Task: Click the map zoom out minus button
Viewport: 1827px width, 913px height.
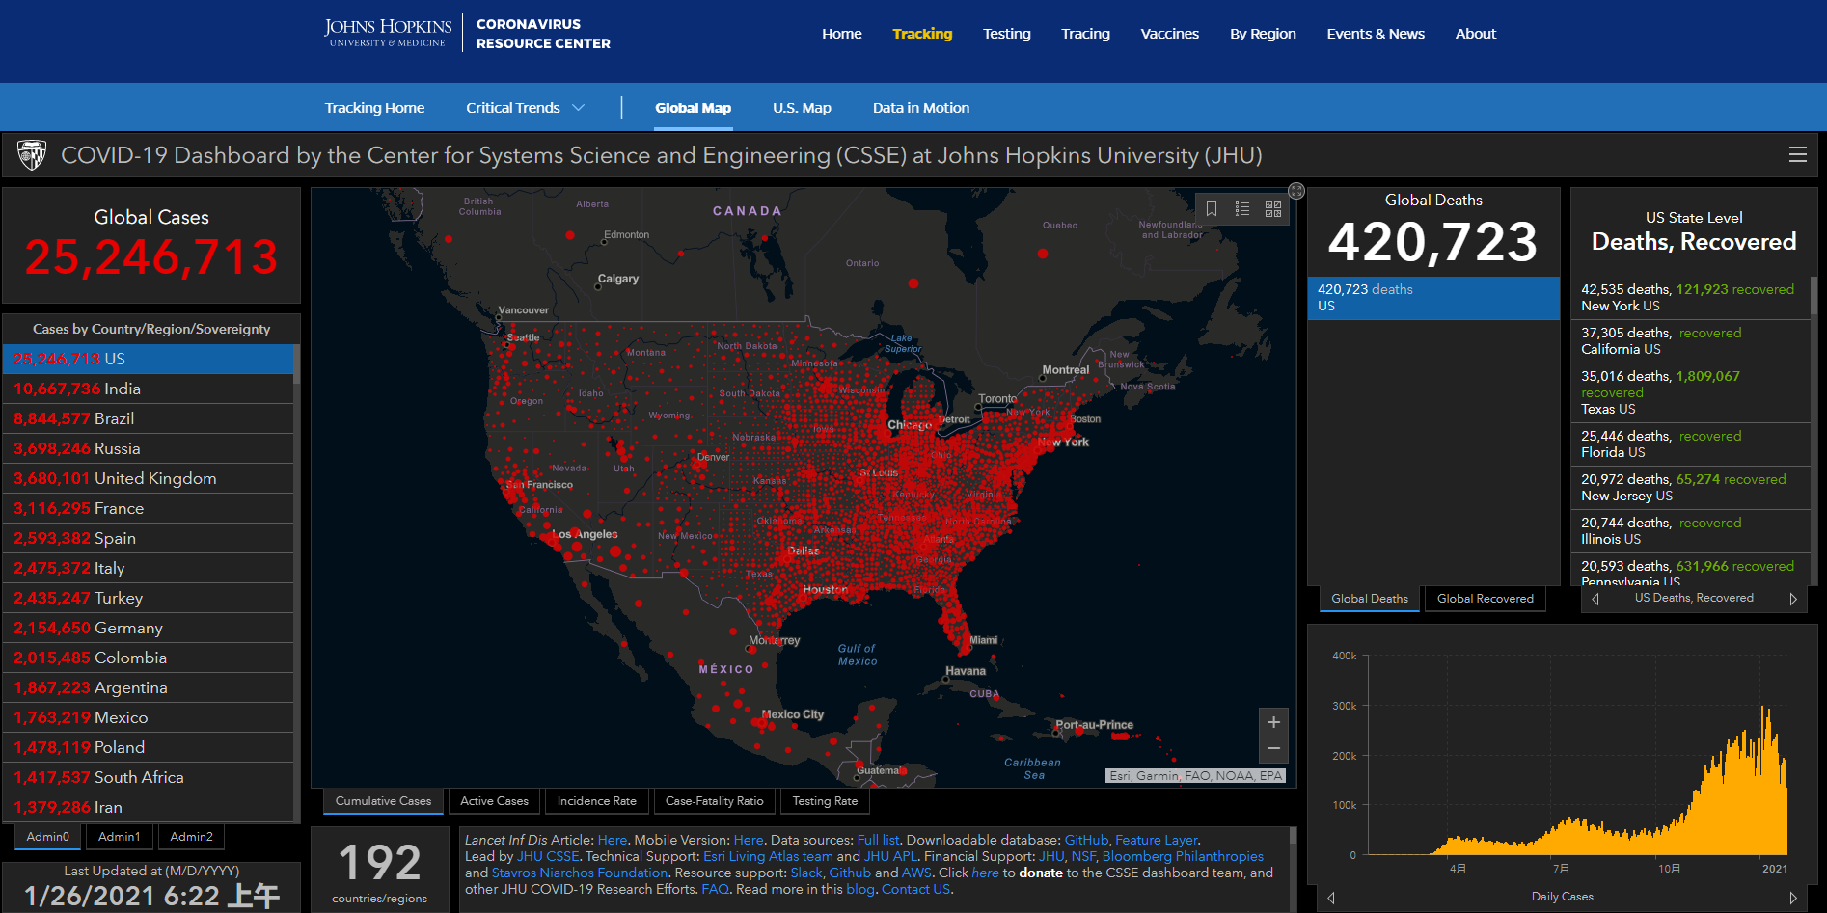Action: [1273, 749]
